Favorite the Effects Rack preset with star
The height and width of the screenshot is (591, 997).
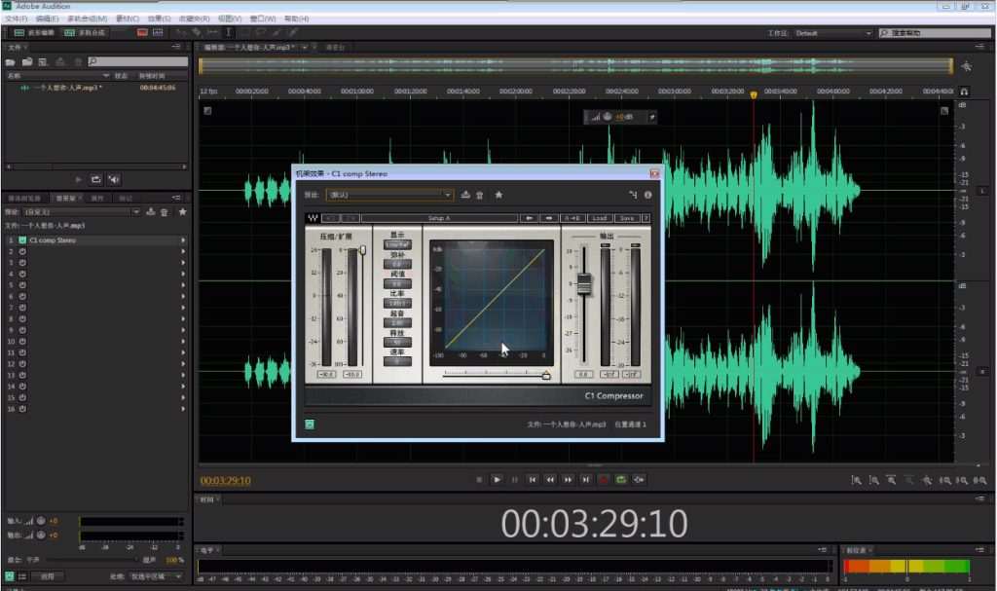click(182, 212)
